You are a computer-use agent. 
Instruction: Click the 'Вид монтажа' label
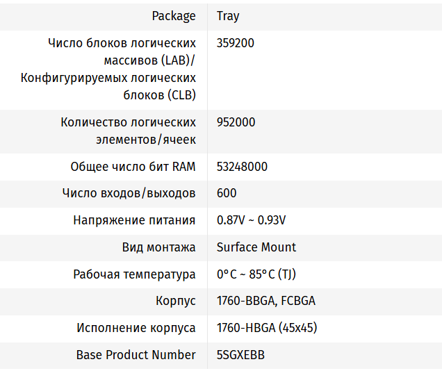click(x=159, y=247)
